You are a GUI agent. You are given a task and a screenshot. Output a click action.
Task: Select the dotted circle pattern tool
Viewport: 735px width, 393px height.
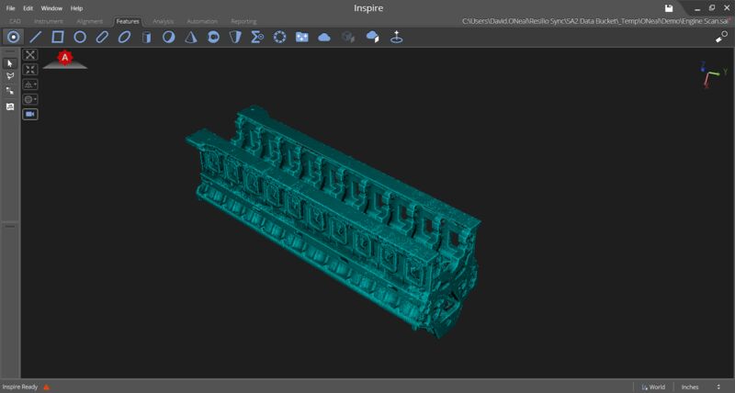pyautogui.click(x=280, y=37)
